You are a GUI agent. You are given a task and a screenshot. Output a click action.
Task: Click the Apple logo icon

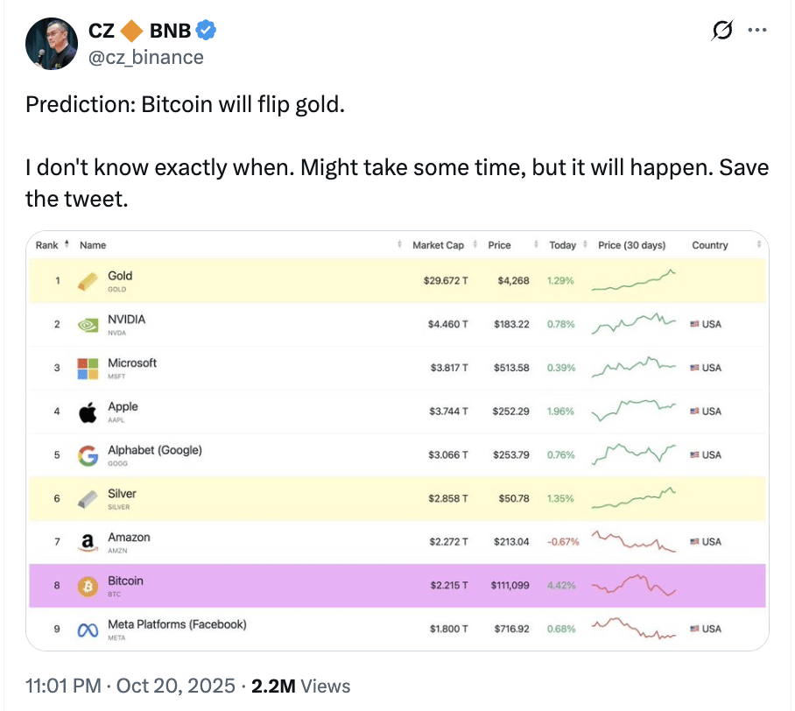pyautogui.click(x=88, y=412)
